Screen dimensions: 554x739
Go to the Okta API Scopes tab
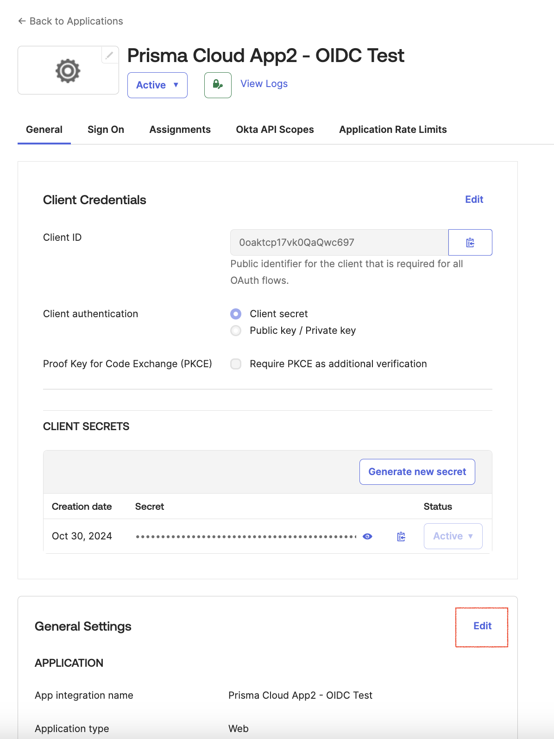pos(275,130)
